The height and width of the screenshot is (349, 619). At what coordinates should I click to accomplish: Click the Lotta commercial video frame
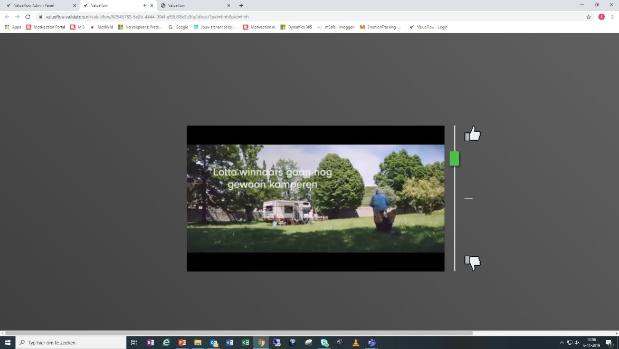tap(316, 198)
